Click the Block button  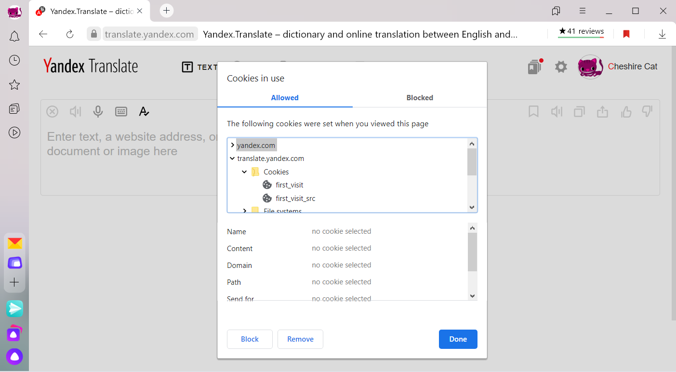click(x=250, y=339)
